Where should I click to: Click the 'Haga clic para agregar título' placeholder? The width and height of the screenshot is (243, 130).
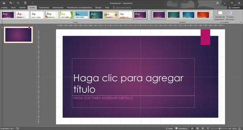[x=133, y=77]
